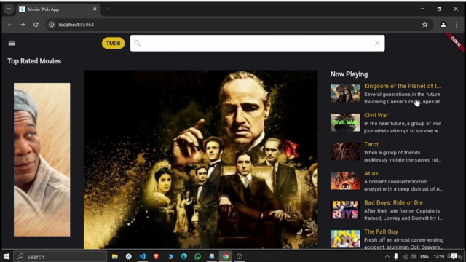Open the hamburger navigation menu
This screenshot has height=262, width=466.
coord(12,44)
